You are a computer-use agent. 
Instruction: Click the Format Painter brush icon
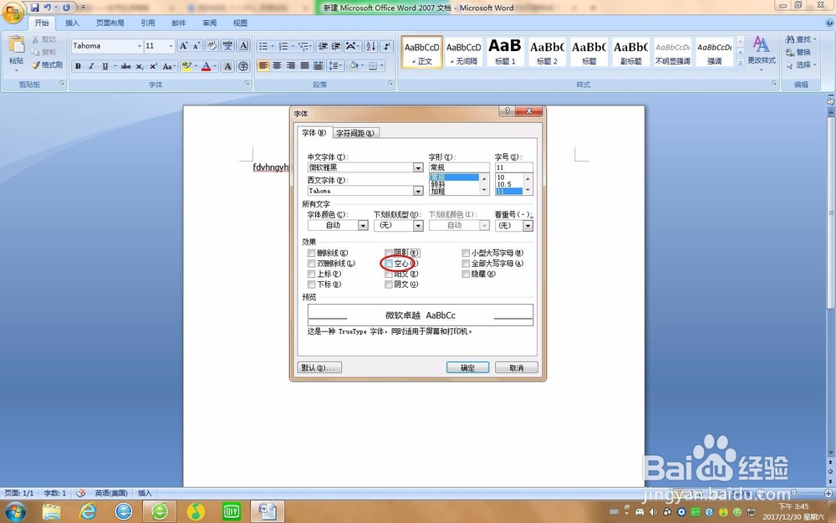click(x=36, y=65)
